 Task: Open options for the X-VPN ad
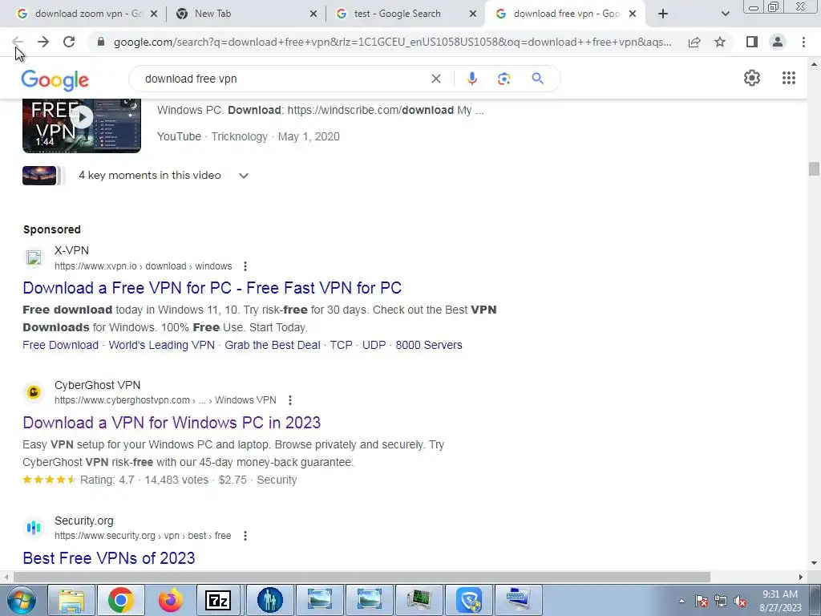(x=245, y=266)
